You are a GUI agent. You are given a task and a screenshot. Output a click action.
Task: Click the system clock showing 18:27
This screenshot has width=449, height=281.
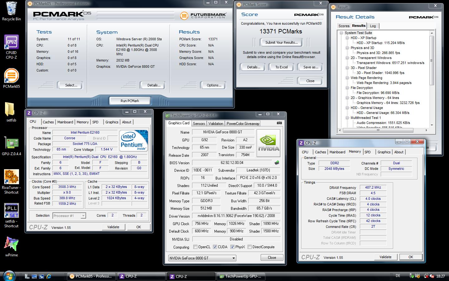click(x=440, y=276)
